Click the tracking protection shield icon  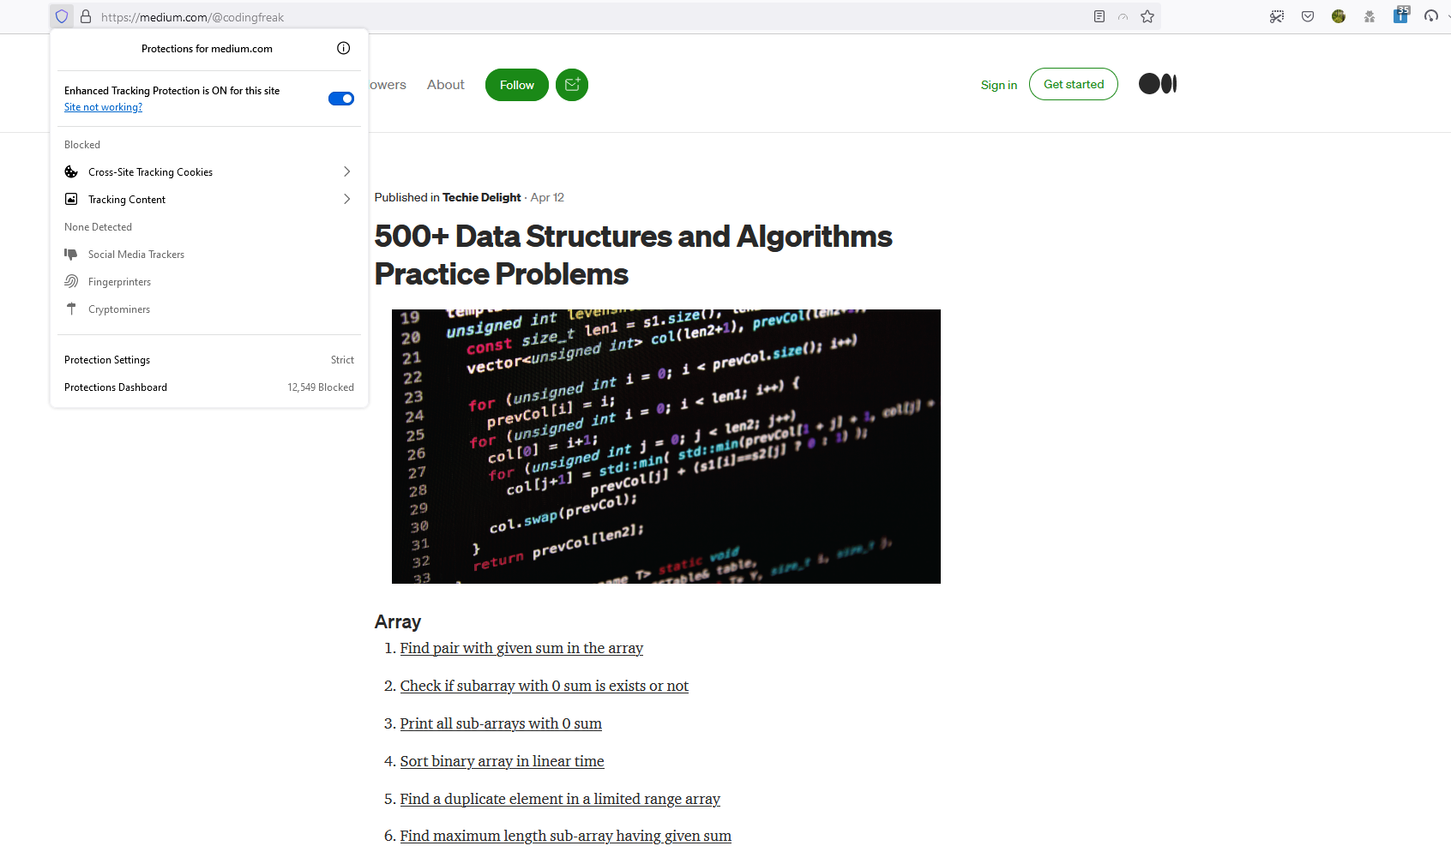(x=62, y=16)
